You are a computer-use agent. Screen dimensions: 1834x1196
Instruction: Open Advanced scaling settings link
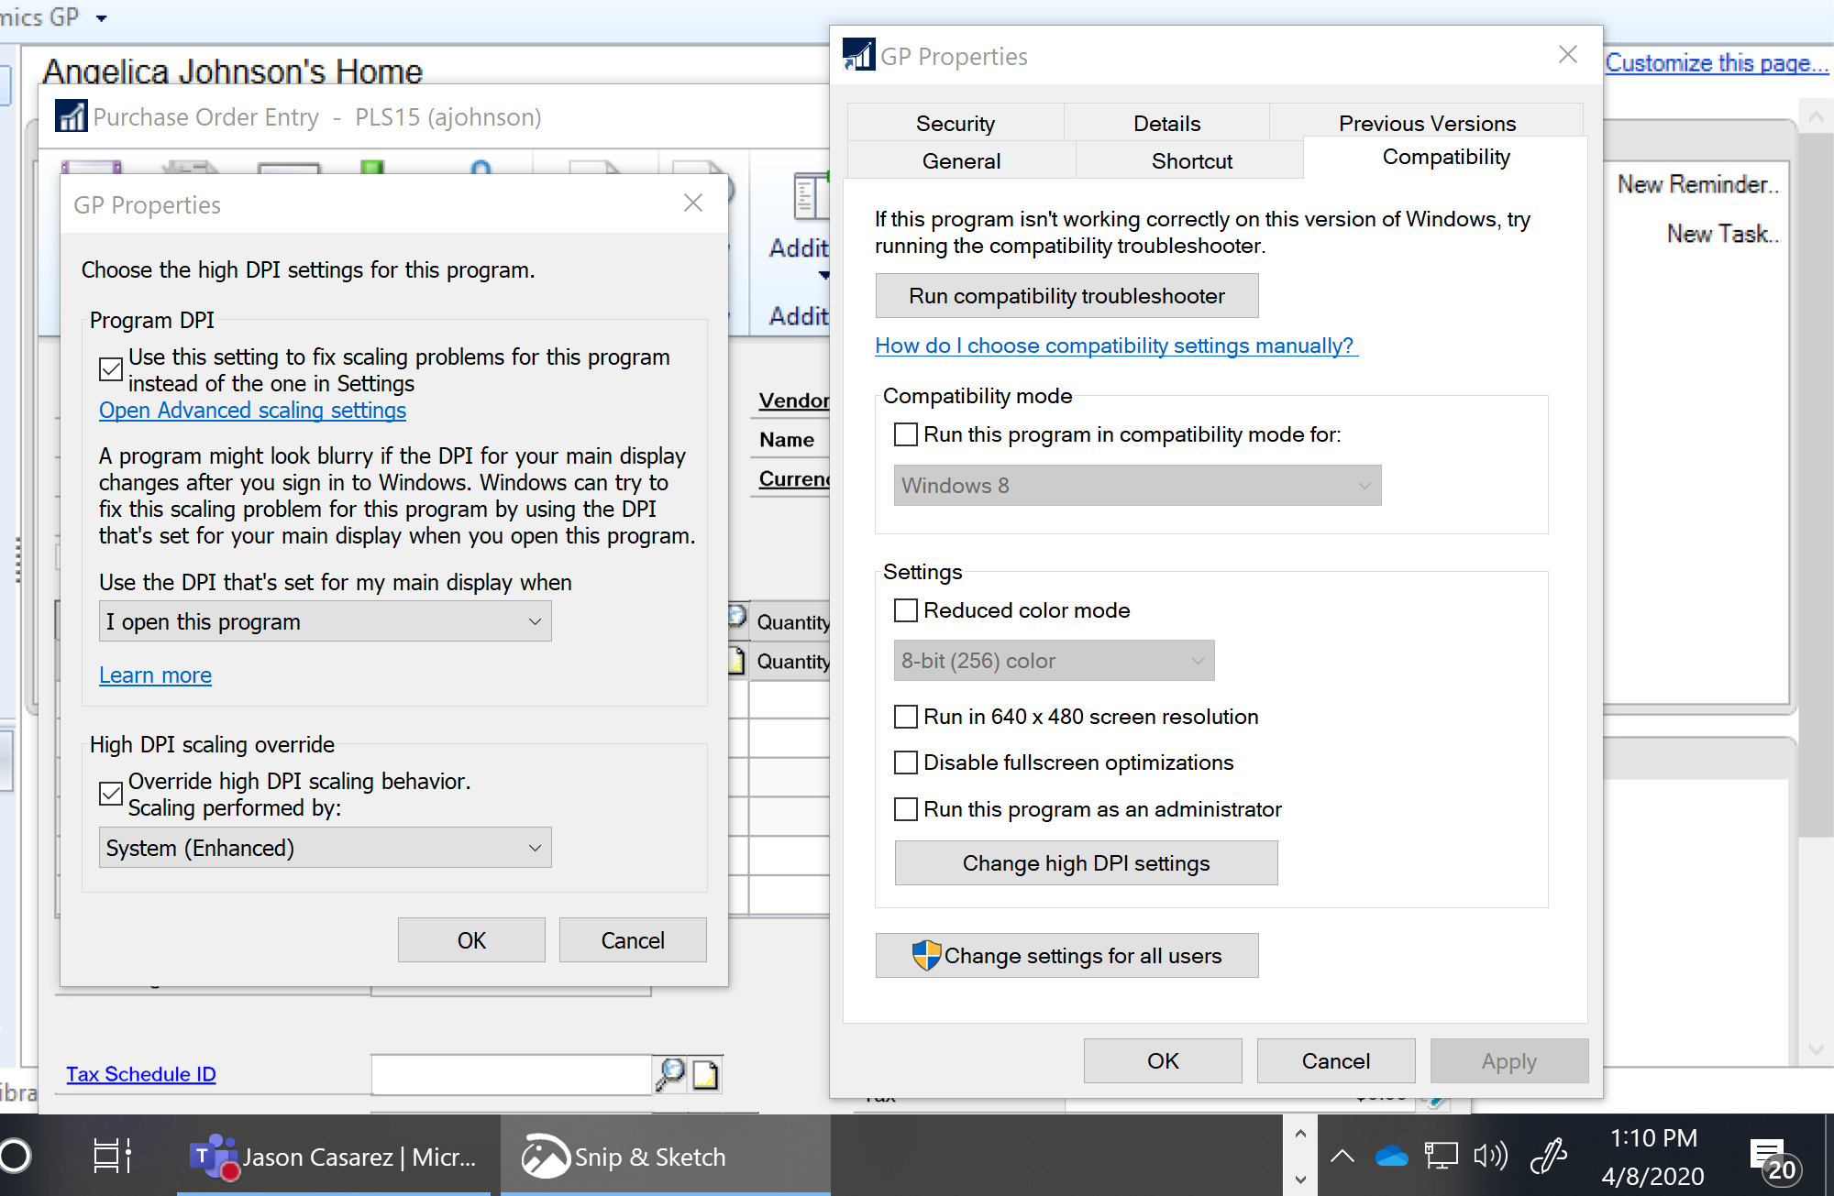coord(252,411)
